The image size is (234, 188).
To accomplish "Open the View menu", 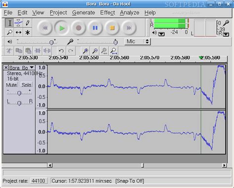I will click(x=38, y=13).
